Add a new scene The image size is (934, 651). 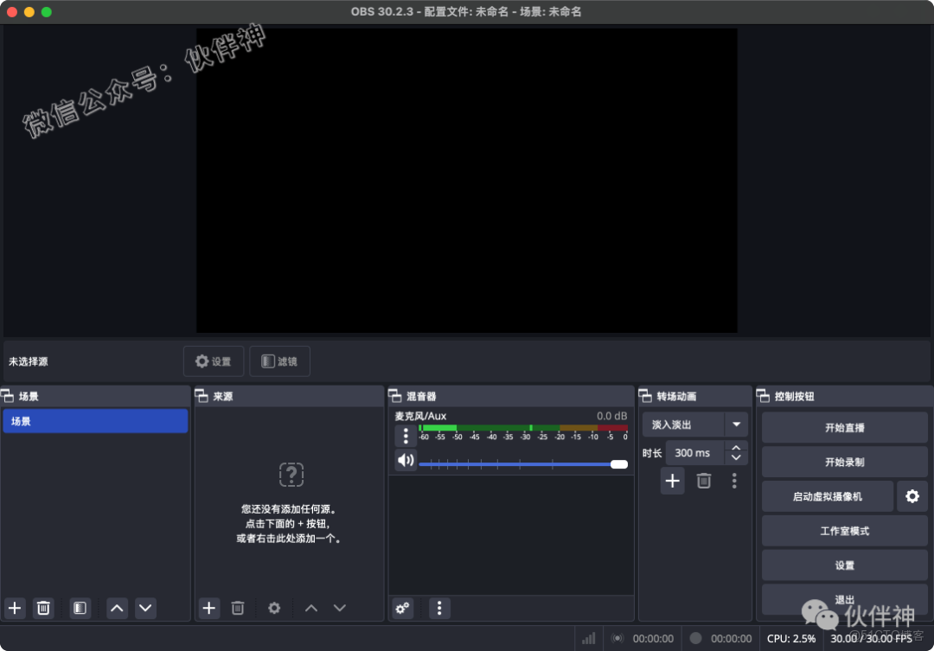14,608
